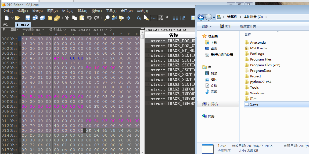Select 1.exe in Explorer file list
This screenshot has width=309, height=154.
[x=276, y=104]
